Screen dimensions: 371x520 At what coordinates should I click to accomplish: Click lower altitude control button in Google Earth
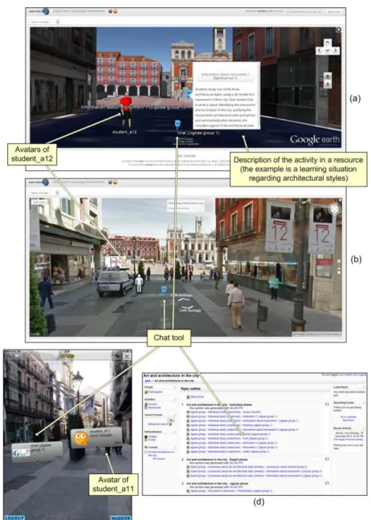pos(328,84)
